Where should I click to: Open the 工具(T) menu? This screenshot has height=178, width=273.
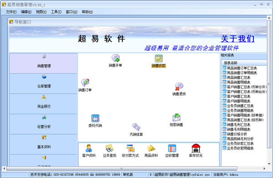pyautogui.click(x=56, y=12)
